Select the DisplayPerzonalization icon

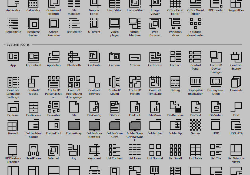(195, 82)
